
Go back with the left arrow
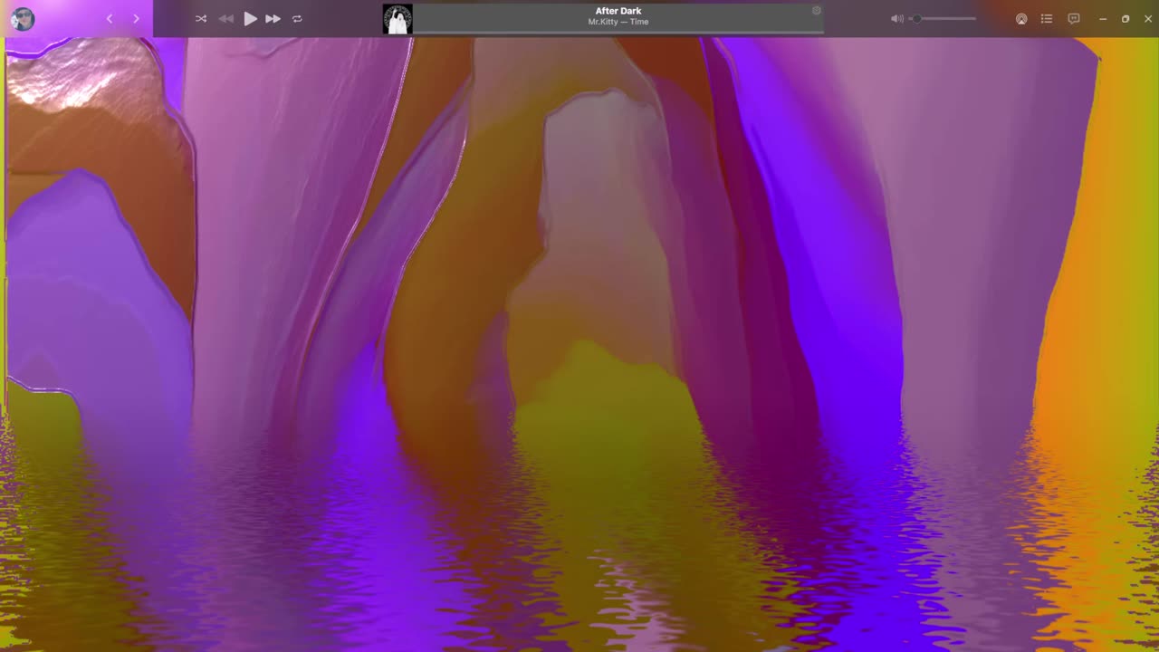(110, 18)
